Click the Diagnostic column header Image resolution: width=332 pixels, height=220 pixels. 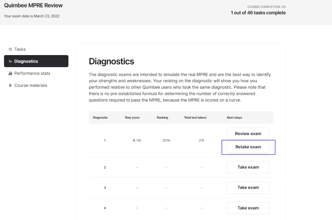pos(100,118)
